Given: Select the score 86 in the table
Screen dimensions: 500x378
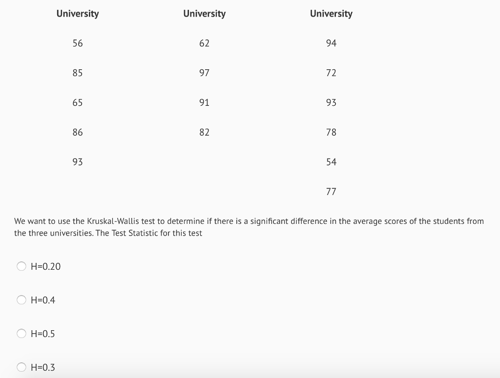Looking at the screenshot, I should point(78,132).
